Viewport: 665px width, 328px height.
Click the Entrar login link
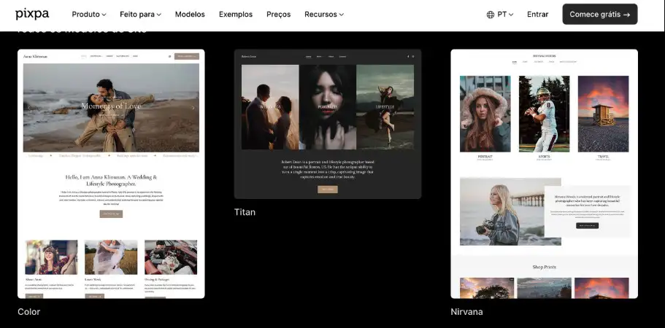pyautogui.click(x=537, y=15)
